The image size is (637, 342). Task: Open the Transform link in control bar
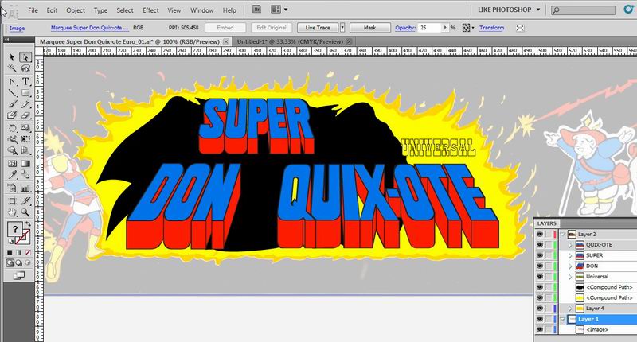(x=491, y=28)
